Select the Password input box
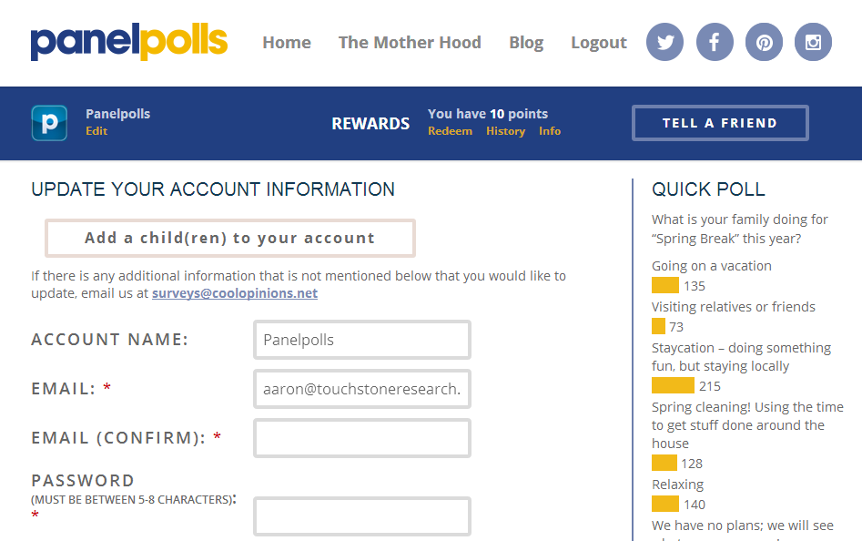 point(361,516)
